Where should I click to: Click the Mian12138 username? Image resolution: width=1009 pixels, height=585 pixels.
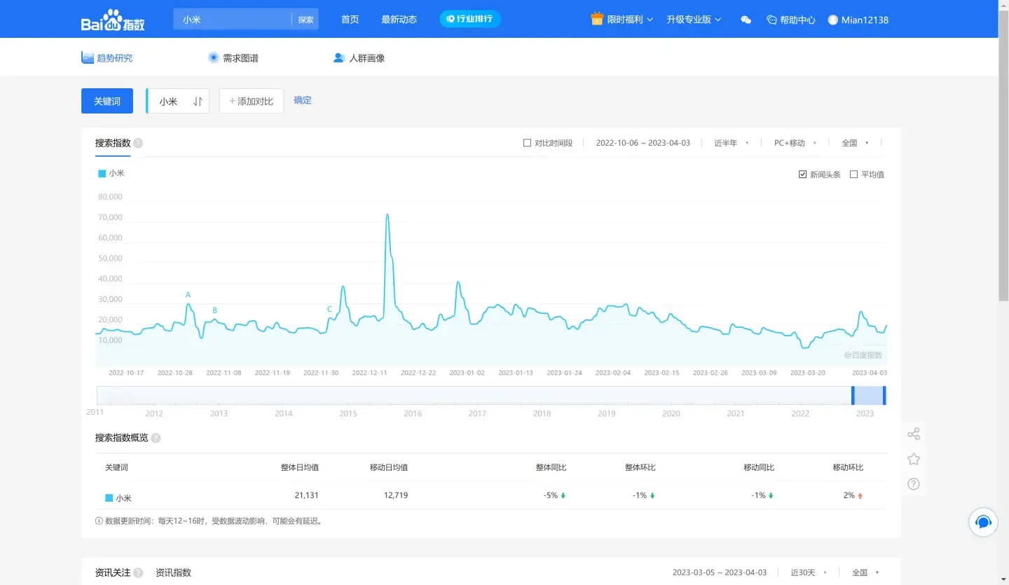point(865,20)
